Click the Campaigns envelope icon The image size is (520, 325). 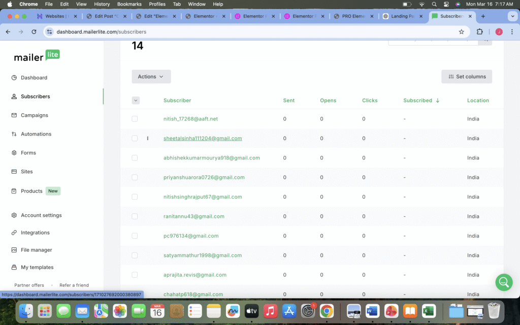(x=14, y=115)
